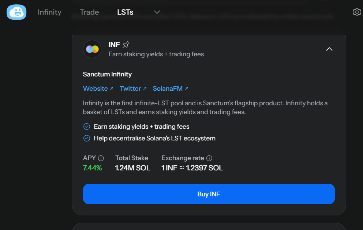Click the Sanctum cloud logo

coord(16,12)
